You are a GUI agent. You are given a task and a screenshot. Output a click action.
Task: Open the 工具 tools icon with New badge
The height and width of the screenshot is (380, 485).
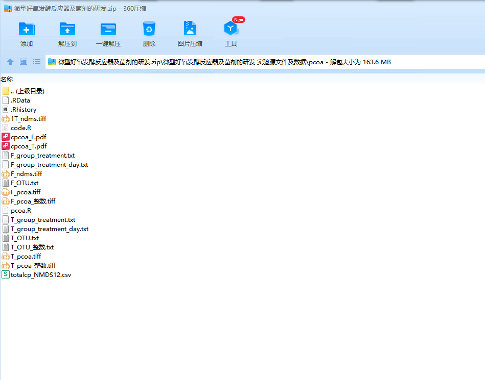point(232,29)
